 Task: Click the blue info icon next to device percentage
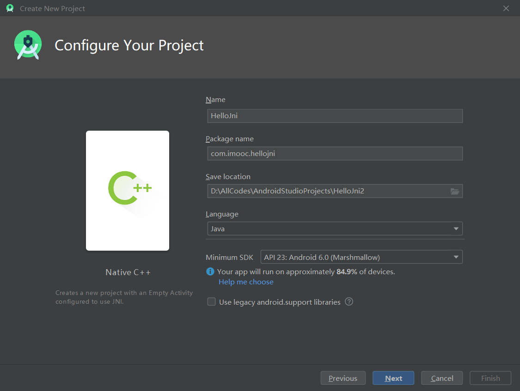click(210, 271)
